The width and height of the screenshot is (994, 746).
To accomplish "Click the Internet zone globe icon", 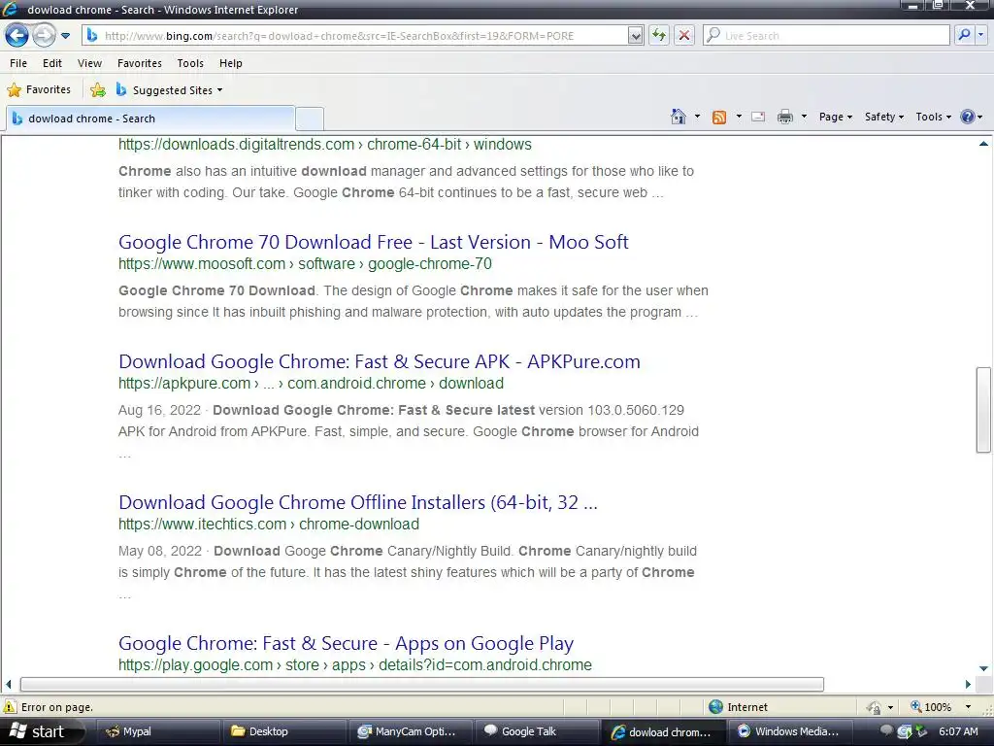I will tap(715, 707).
